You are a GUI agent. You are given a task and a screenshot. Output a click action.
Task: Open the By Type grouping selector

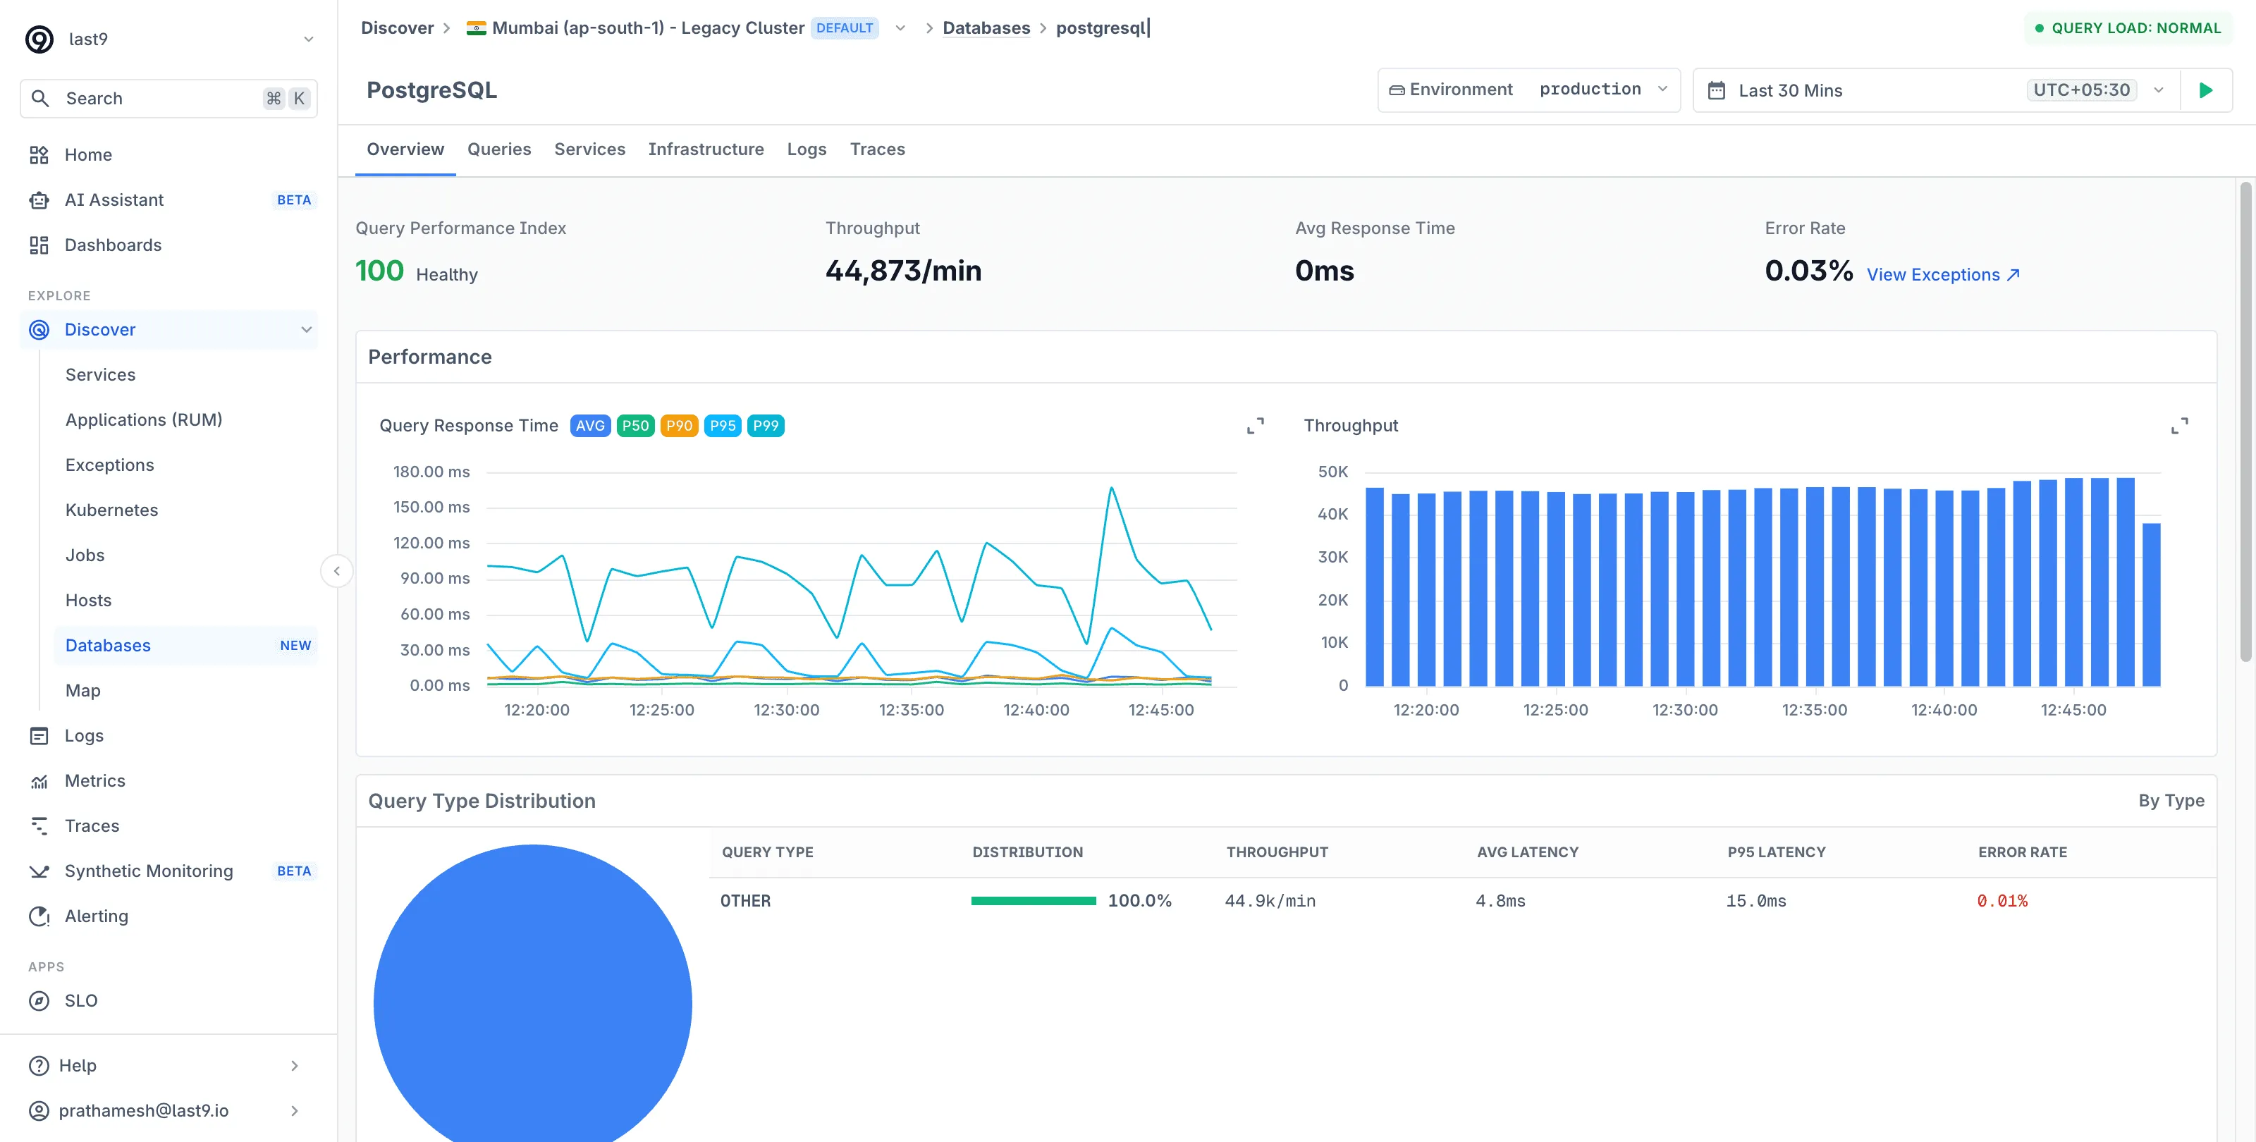[x=2171, y=800]
